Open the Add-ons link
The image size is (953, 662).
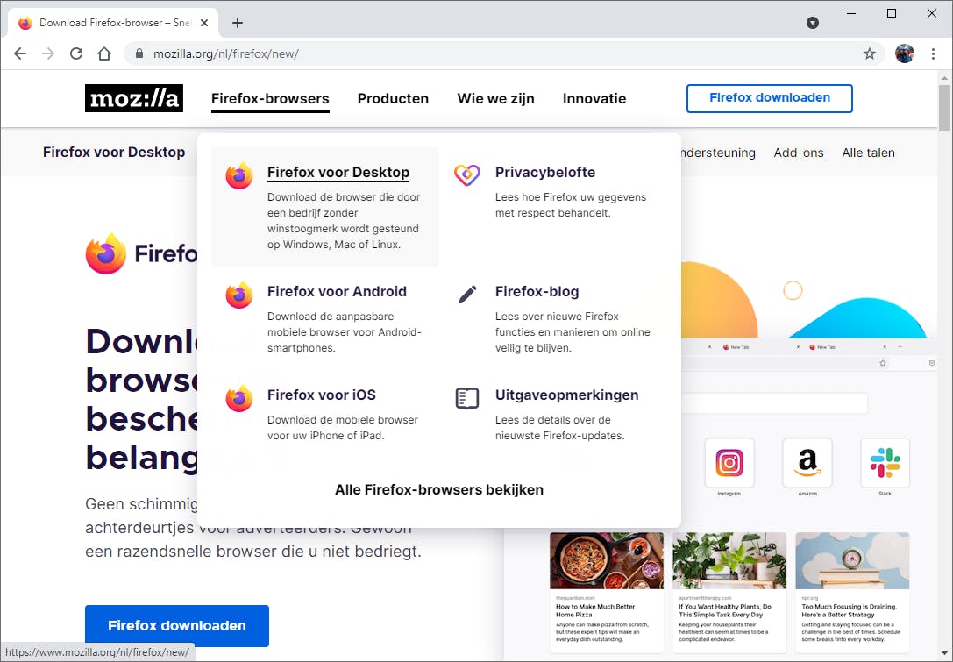[798, 153]
